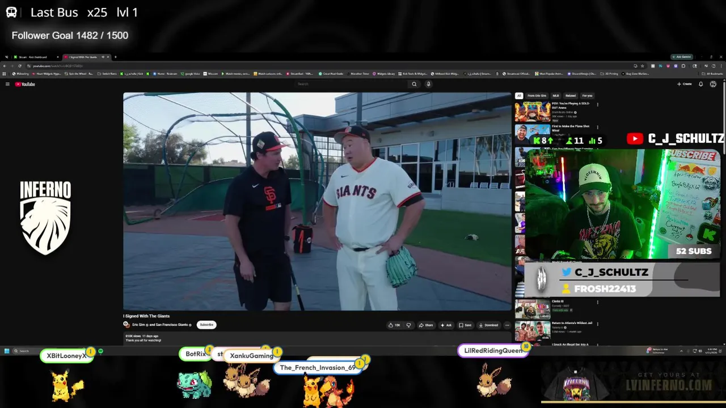The height and width of the screenshot is (408, 726).
Task: Click the Ask button below the video
Action: [x=446, y=325]
